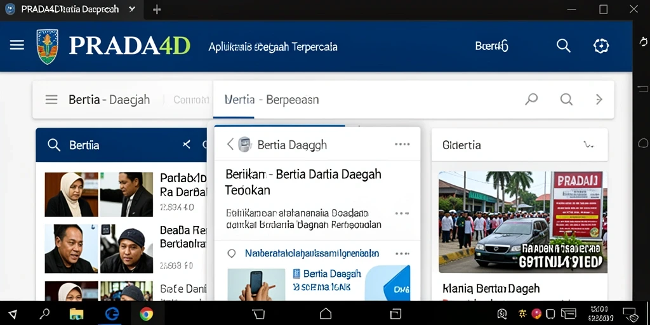Open the taskbar search magnifier

coord(44,314)
